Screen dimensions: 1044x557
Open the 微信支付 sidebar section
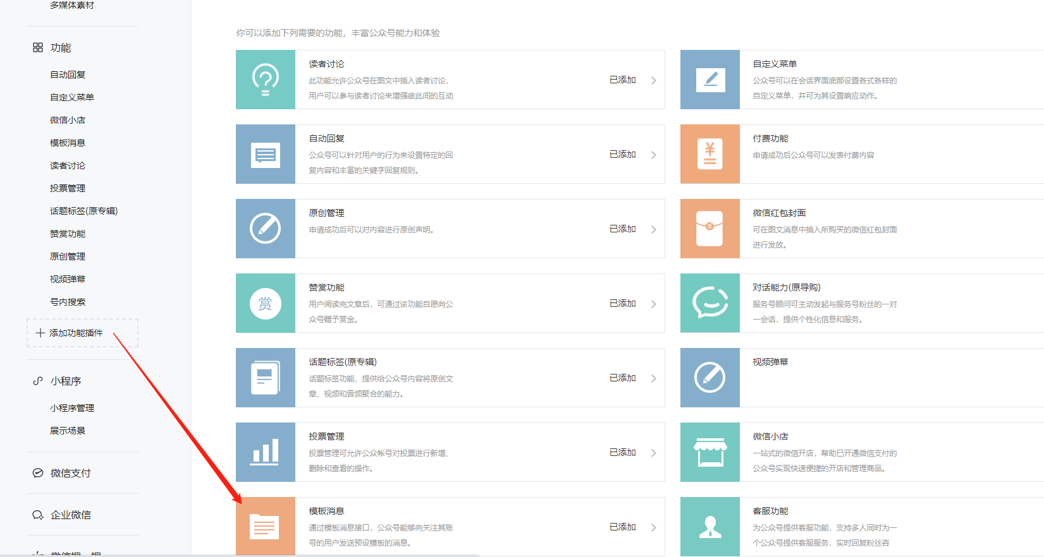pyautogui.click(x=70, y=473)
